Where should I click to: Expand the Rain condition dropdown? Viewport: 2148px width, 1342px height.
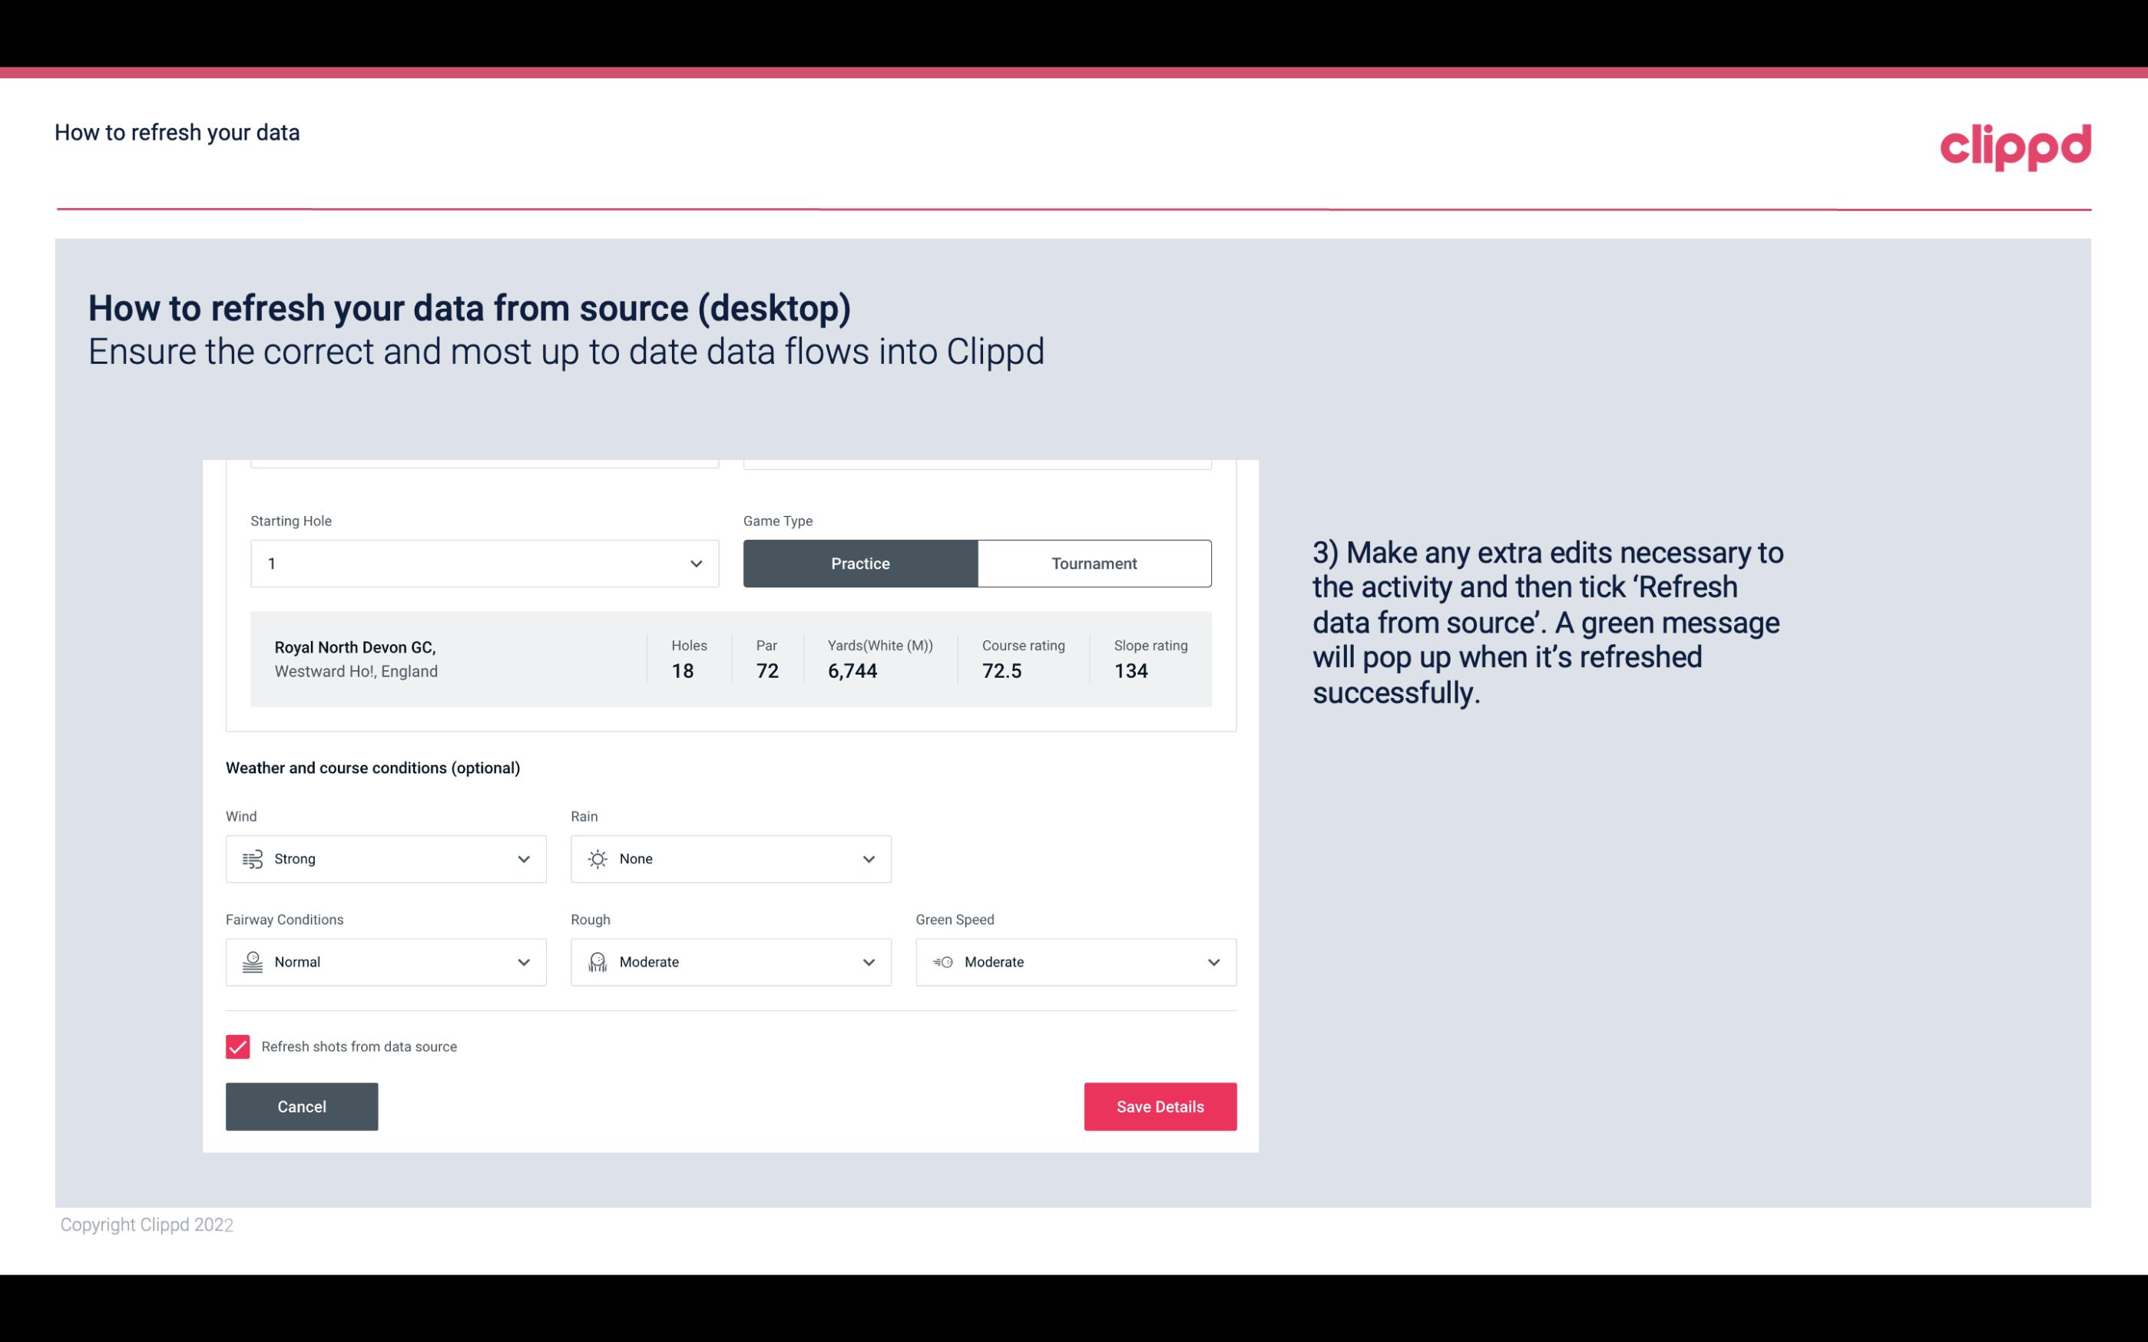point(868,858)
